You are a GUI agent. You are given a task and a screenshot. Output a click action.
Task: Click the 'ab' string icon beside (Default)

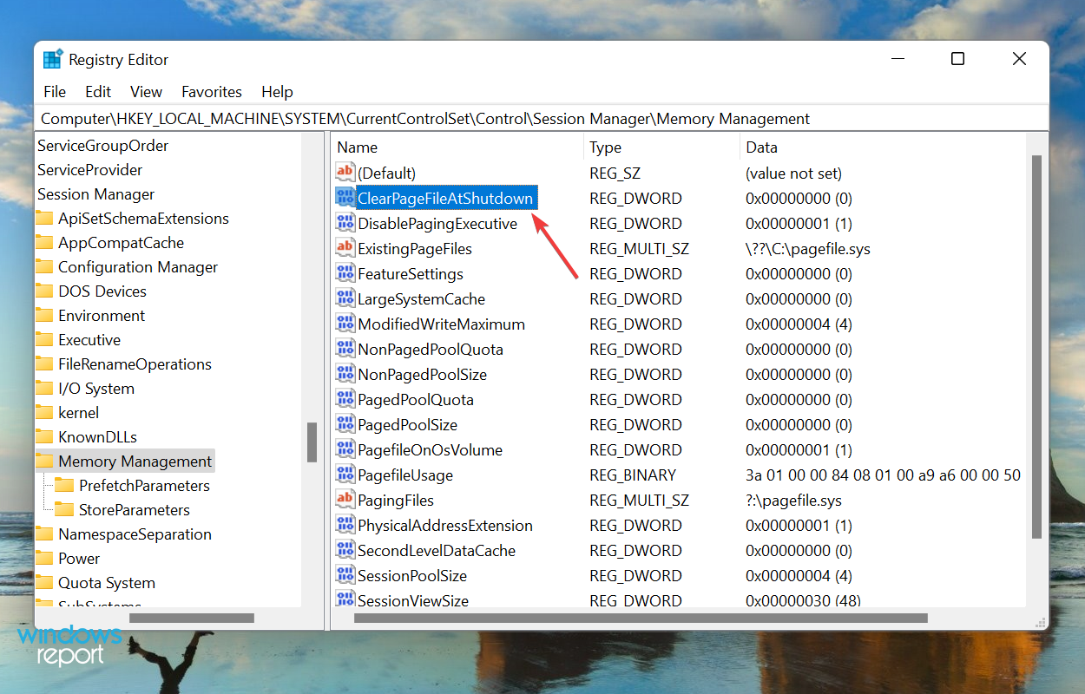pyautogui.click(x=345, y=173)
